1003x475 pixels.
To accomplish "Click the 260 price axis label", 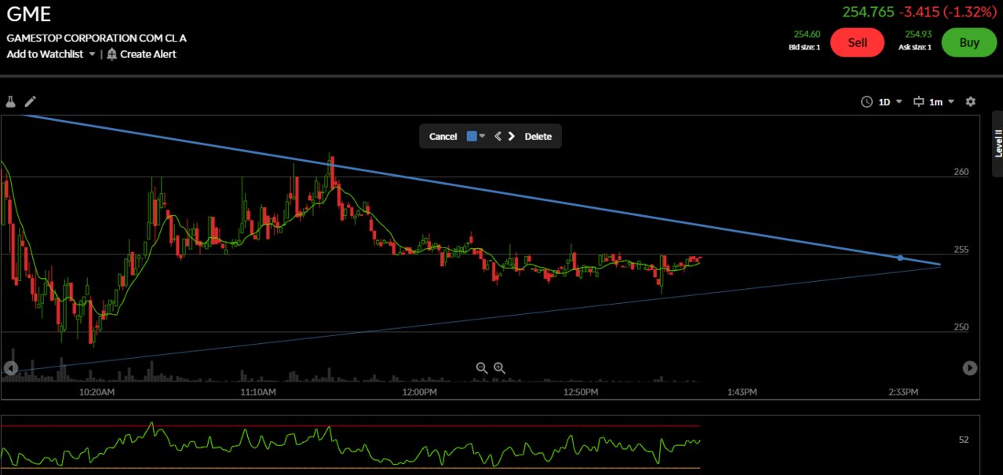I will pos(961,172).
